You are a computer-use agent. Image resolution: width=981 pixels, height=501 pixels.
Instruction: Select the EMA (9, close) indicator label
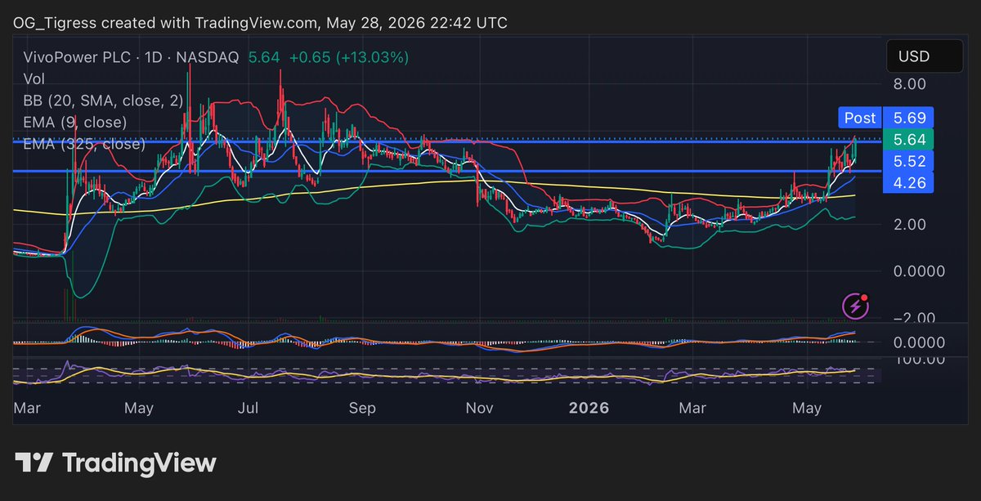[75, 123]
